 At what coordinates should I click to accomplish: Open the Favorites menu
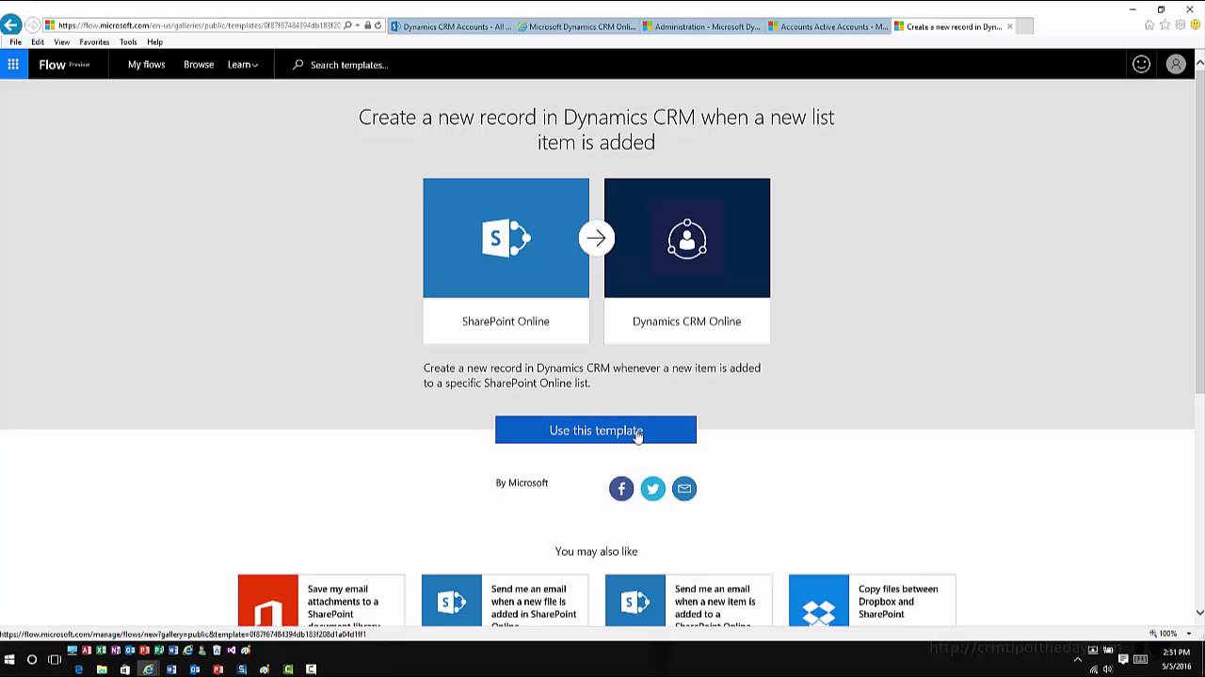(x=94, y=42)
